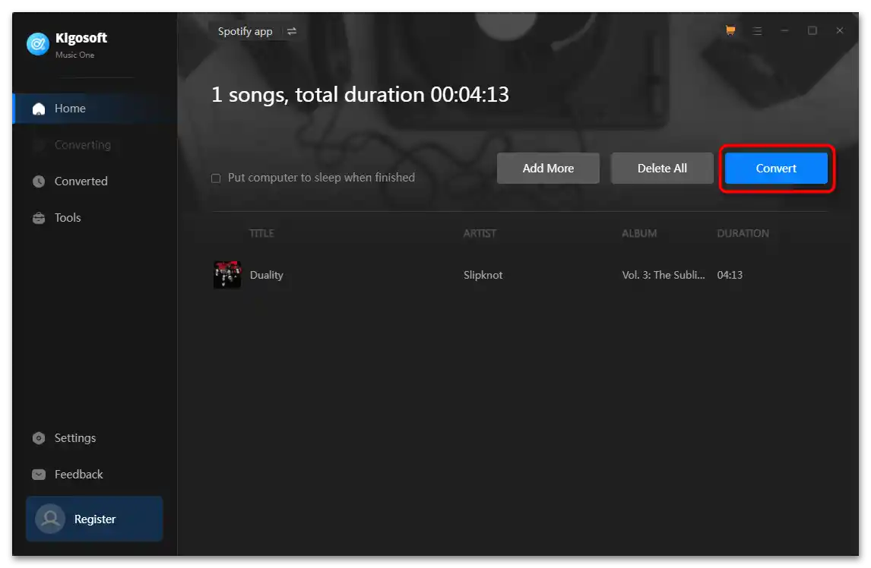Click the songs total duration heading
This screenshot has width=871, height=568.
360,95
